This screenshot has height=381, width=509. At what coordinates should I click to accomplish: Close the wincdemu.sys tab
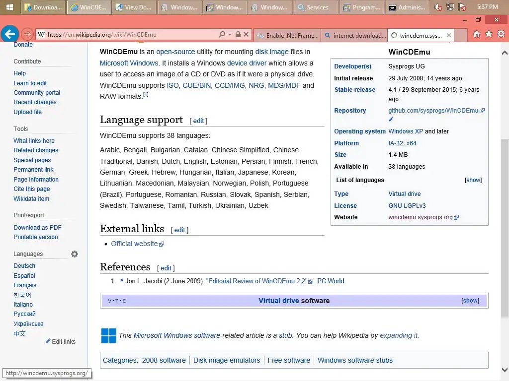449,35
